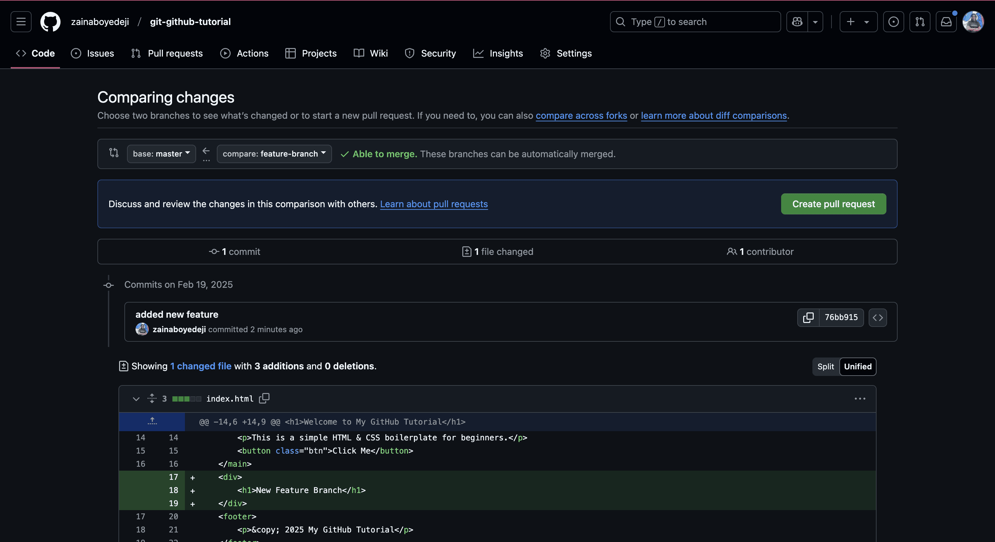The width and height of the screenshot is (995, 542).
Task: Copy index.html file path icon
Action: [x=264, y=398]
